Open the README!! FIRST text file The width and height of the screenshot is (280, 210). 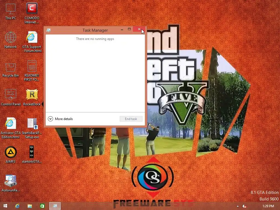pos(32,71)
